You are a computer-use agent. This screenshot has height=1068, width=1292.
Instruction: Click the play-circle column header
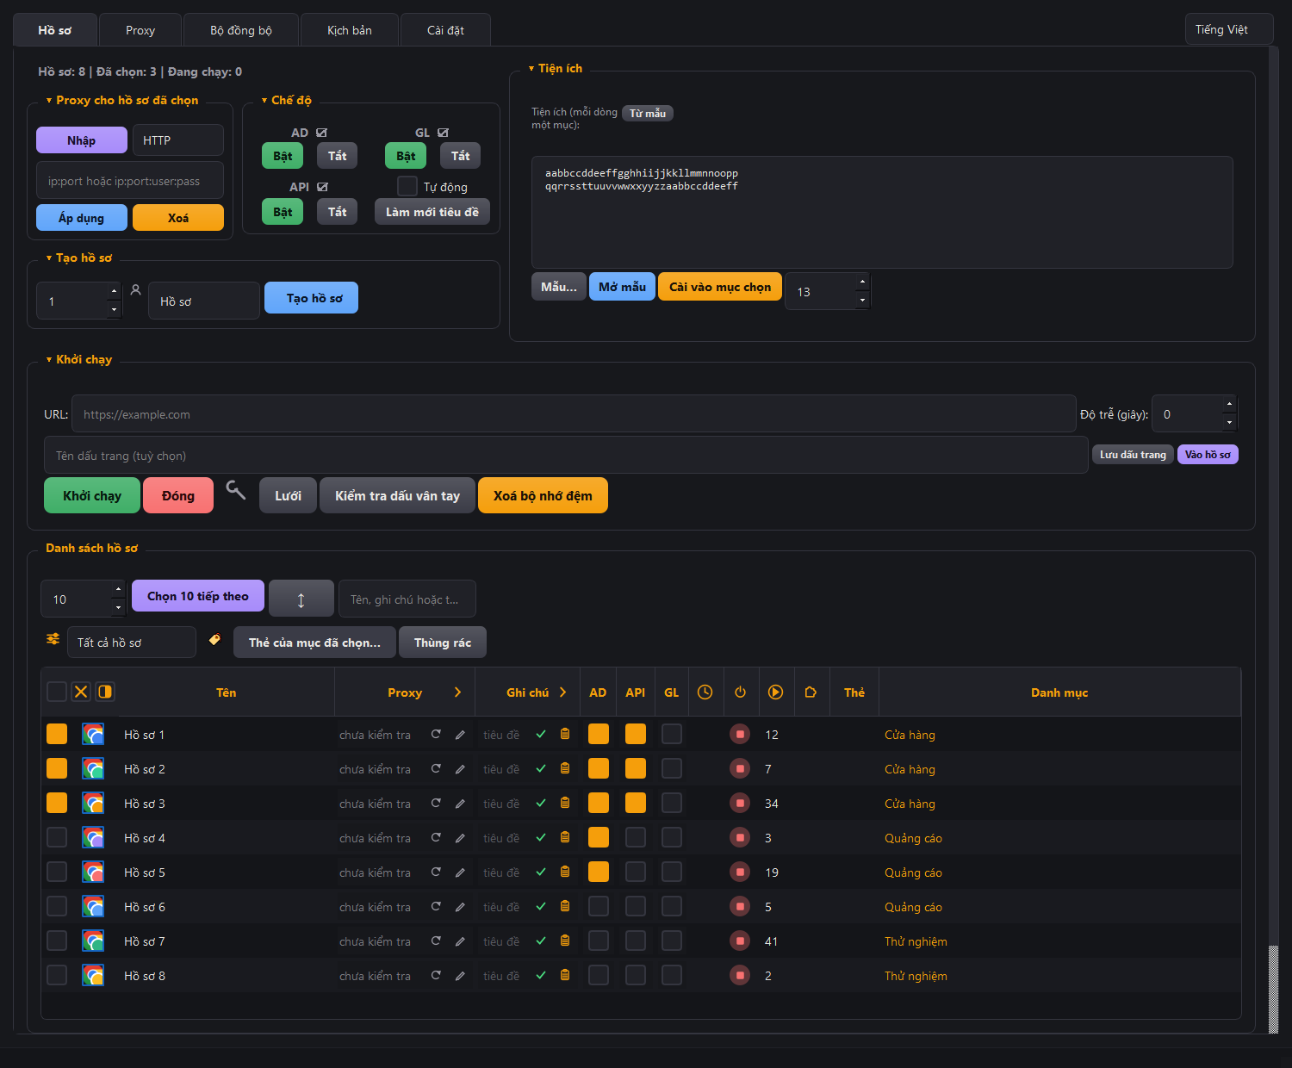775,692
